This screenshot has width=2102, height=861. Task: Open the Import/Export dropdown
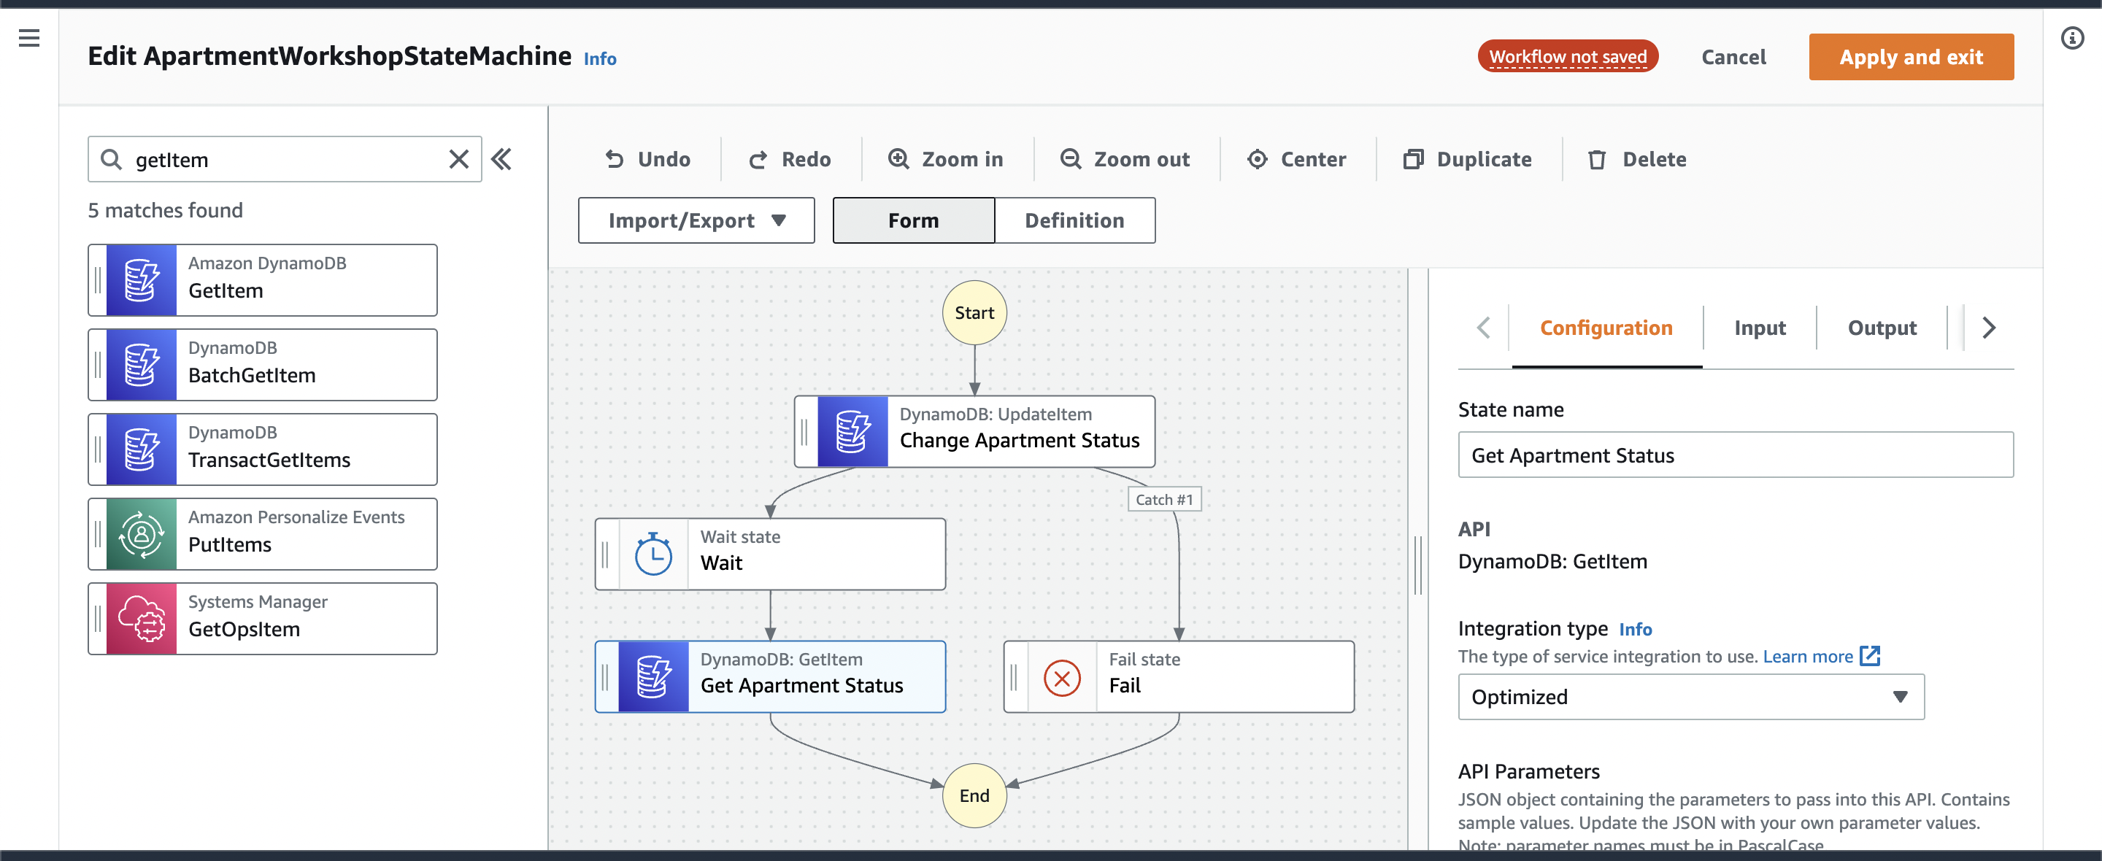coord(697,220)
